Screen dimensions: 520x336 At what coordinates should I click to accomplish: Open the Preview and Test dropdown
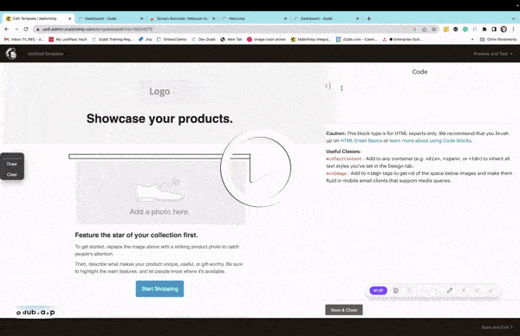(493, 54)
